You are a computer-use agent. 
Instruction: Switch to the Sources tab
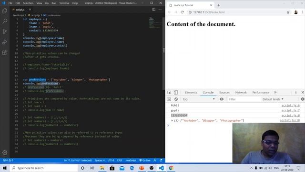[224, 92]
